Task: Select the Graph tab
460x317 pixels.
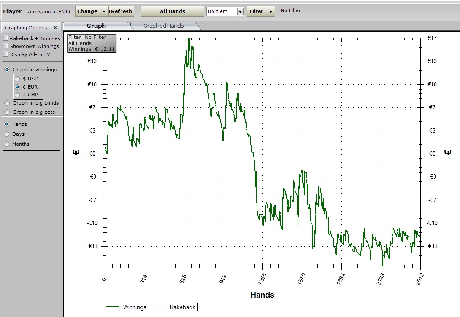Action: pos(96,26)
